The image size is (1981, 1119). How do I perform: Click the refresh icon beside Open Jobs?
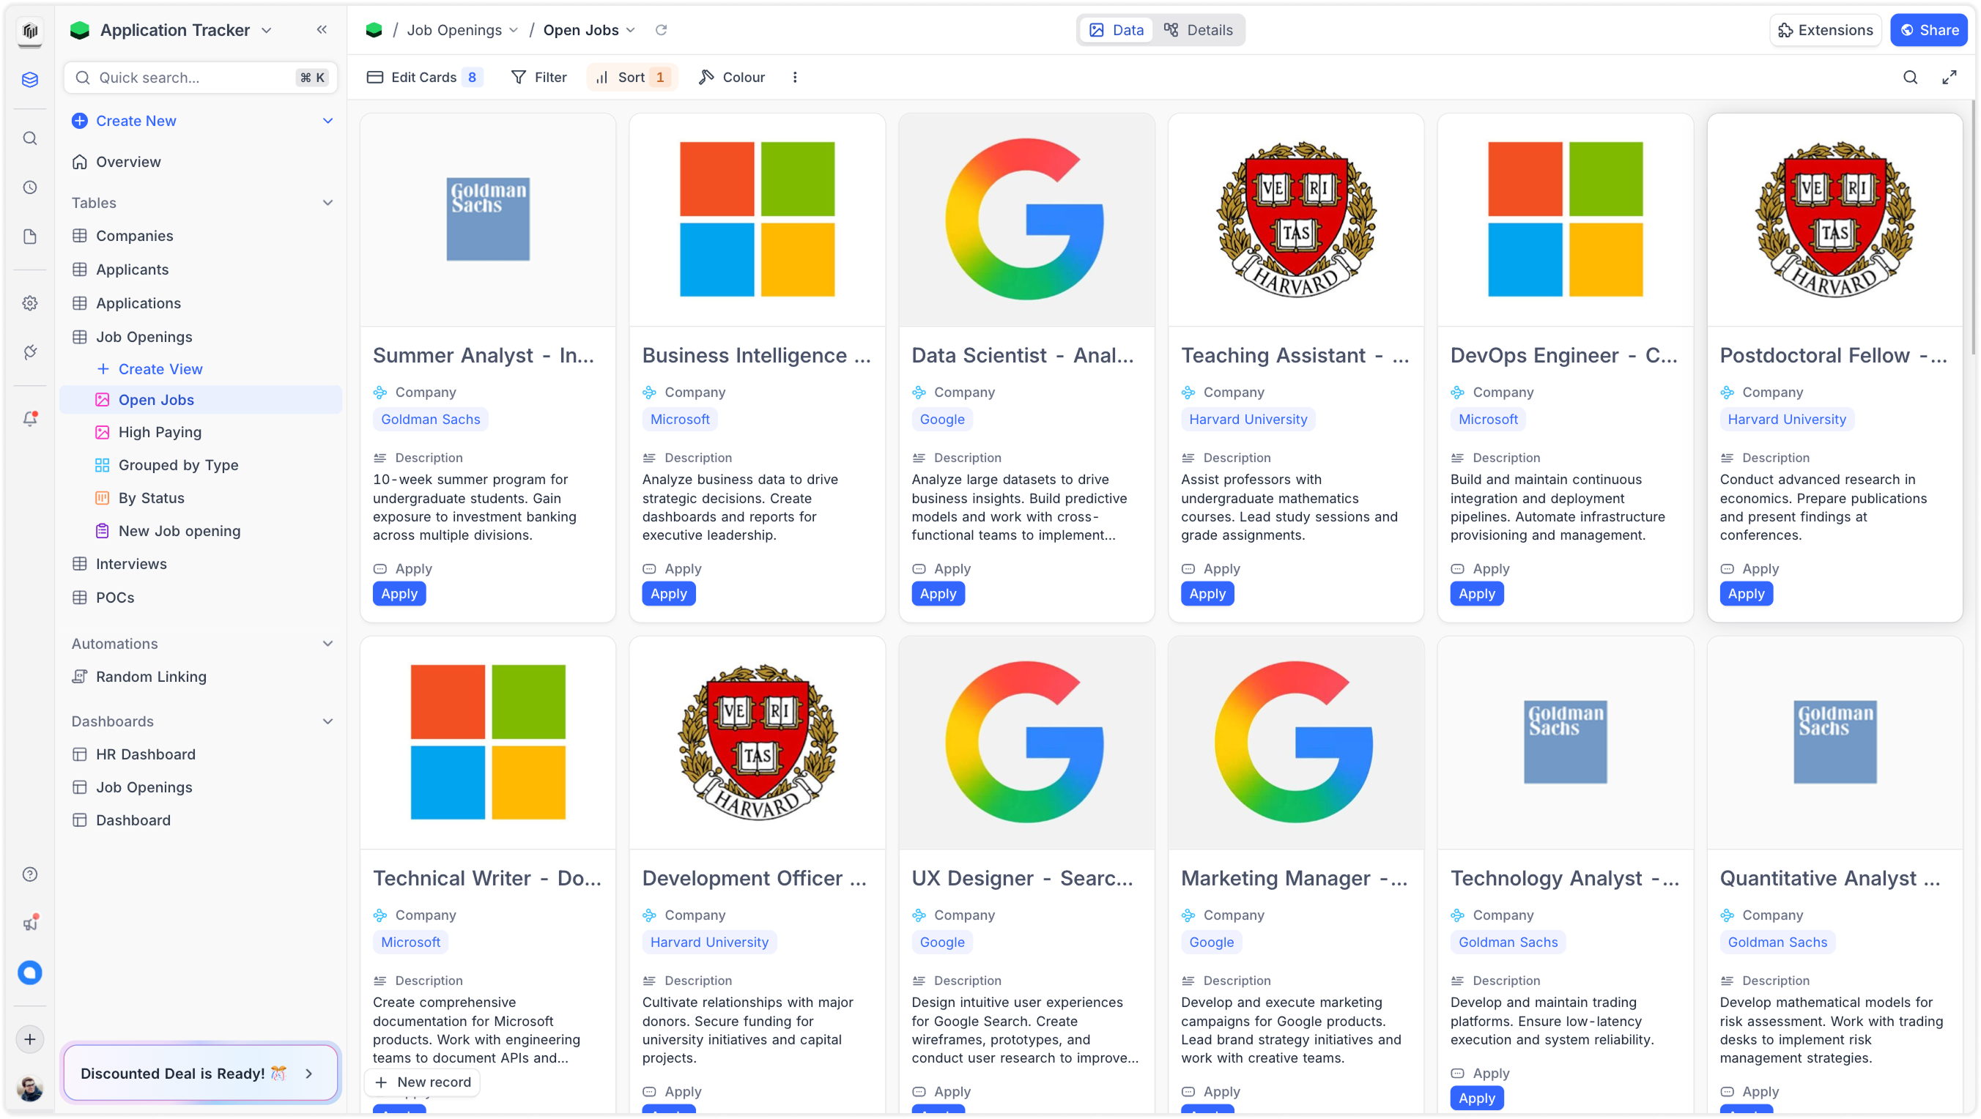tap(661, 30)
